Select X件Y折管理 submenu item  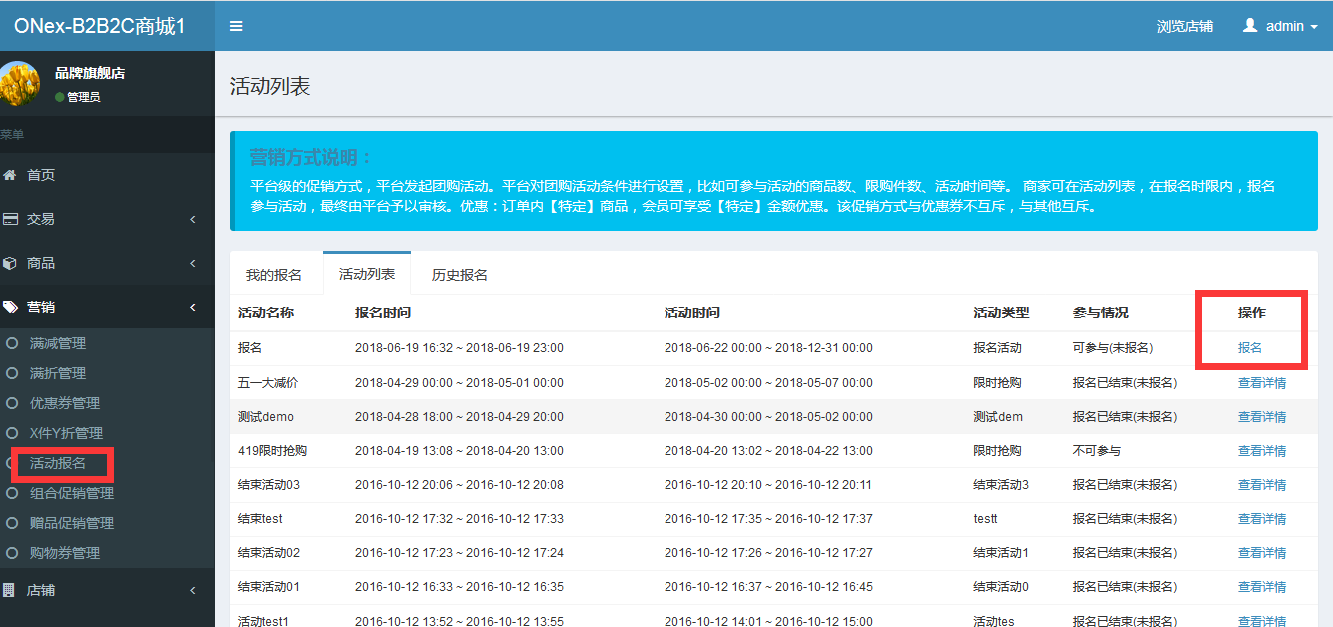coord(66,433)
